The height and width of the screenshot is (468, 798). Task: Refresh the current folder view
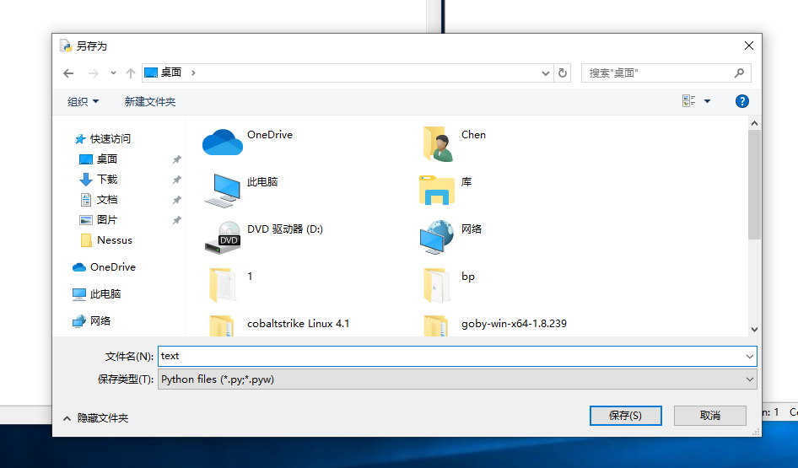[x=563, y=73]
